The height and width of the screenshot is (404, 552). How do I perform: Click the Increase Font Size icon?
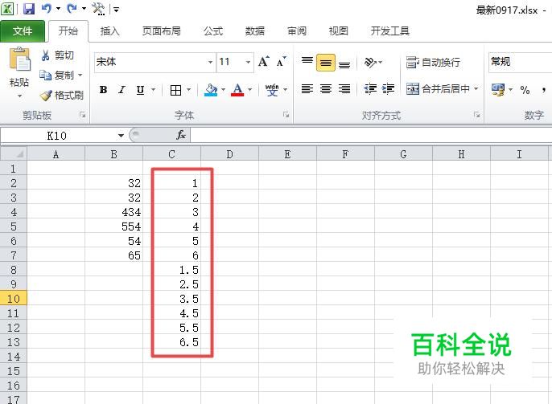[264, 62]
